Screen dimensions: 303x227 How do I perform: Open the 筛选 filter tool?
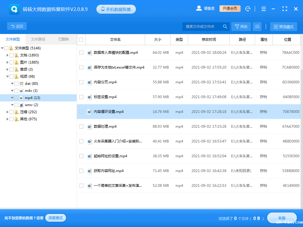[x=241, y=26]
